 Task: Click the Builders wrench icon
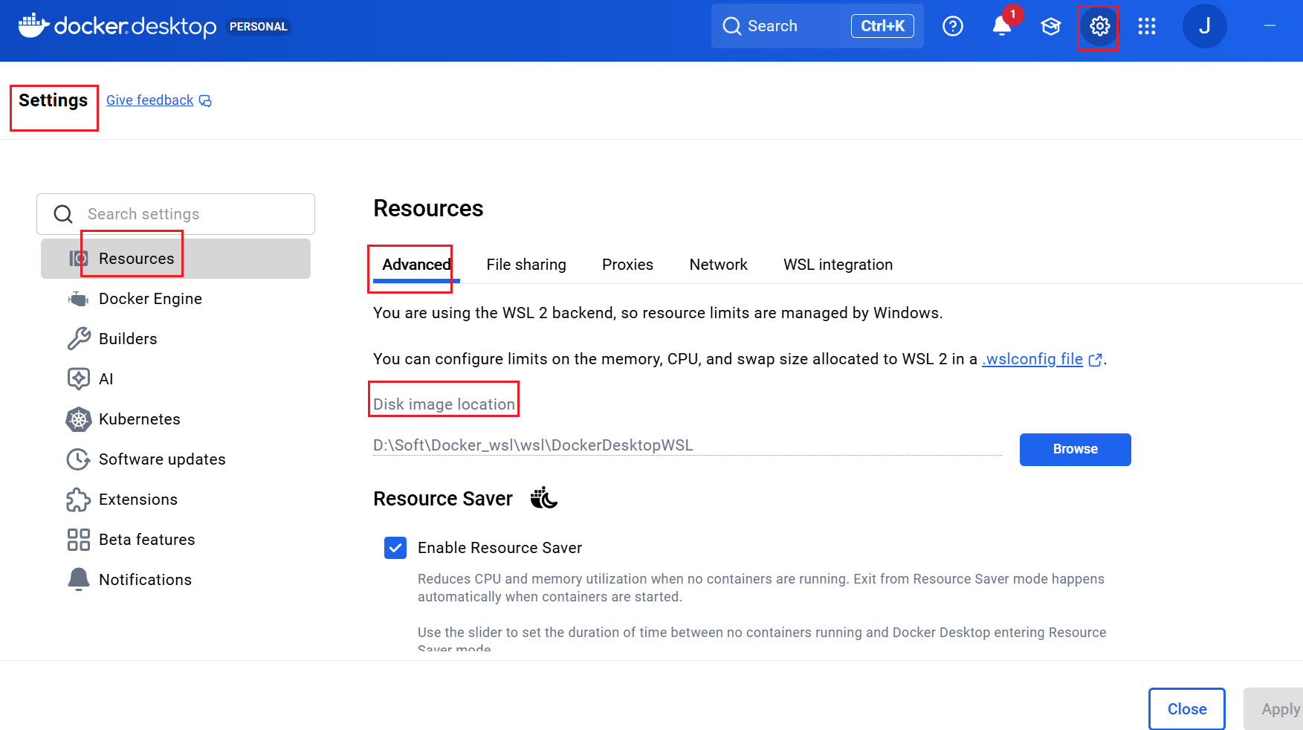point(78,339)
